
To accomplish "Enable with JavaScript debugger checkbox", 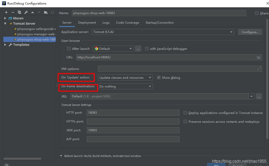I will [x=147, y=49].
